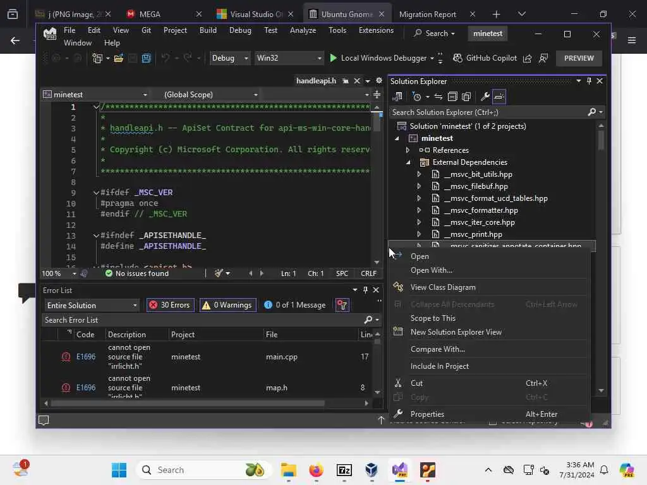This screenshot has height=485, width=647.
Task: Click the PREVIEW button
Action: pos(579,58)
